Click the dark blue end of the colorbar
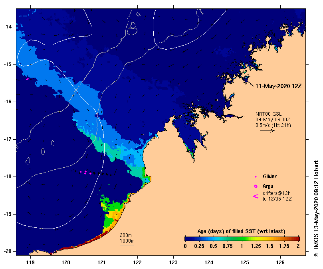 (188, 239)
